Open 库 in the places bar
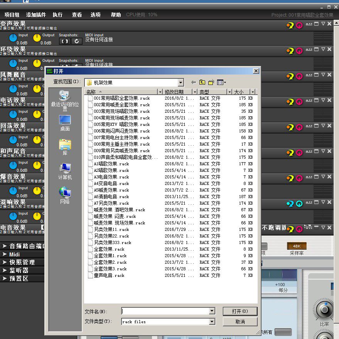 click(65, 147)
